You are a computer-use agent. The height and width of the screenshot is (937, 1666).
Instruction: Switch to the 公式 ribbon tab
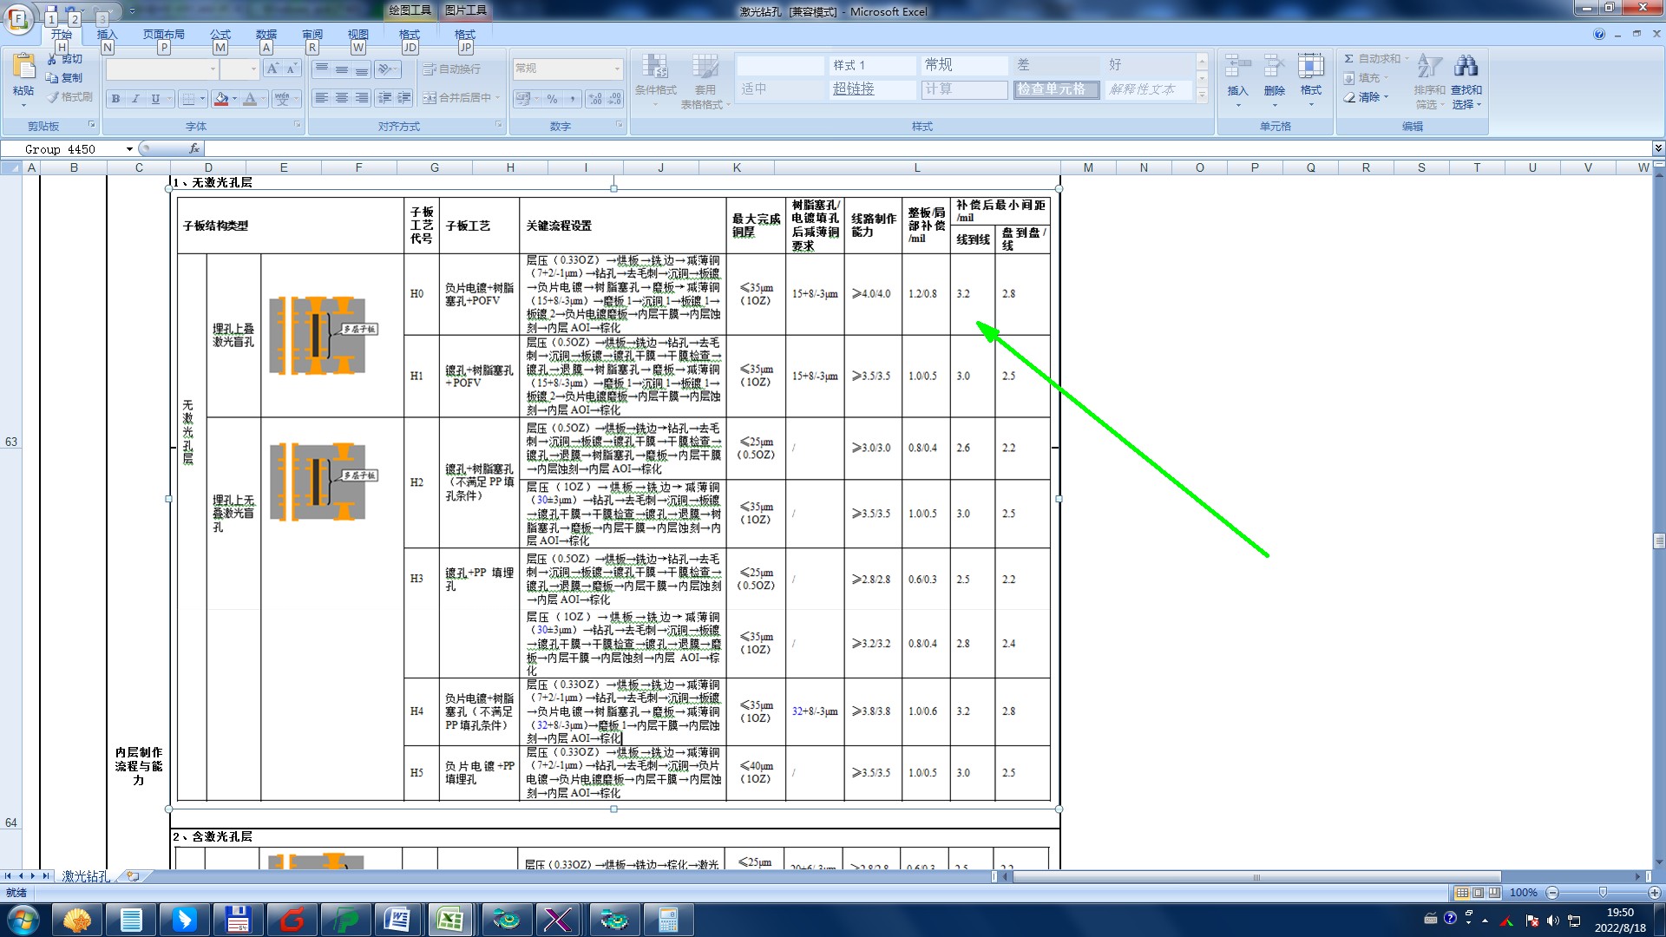(x=220, y=35)
